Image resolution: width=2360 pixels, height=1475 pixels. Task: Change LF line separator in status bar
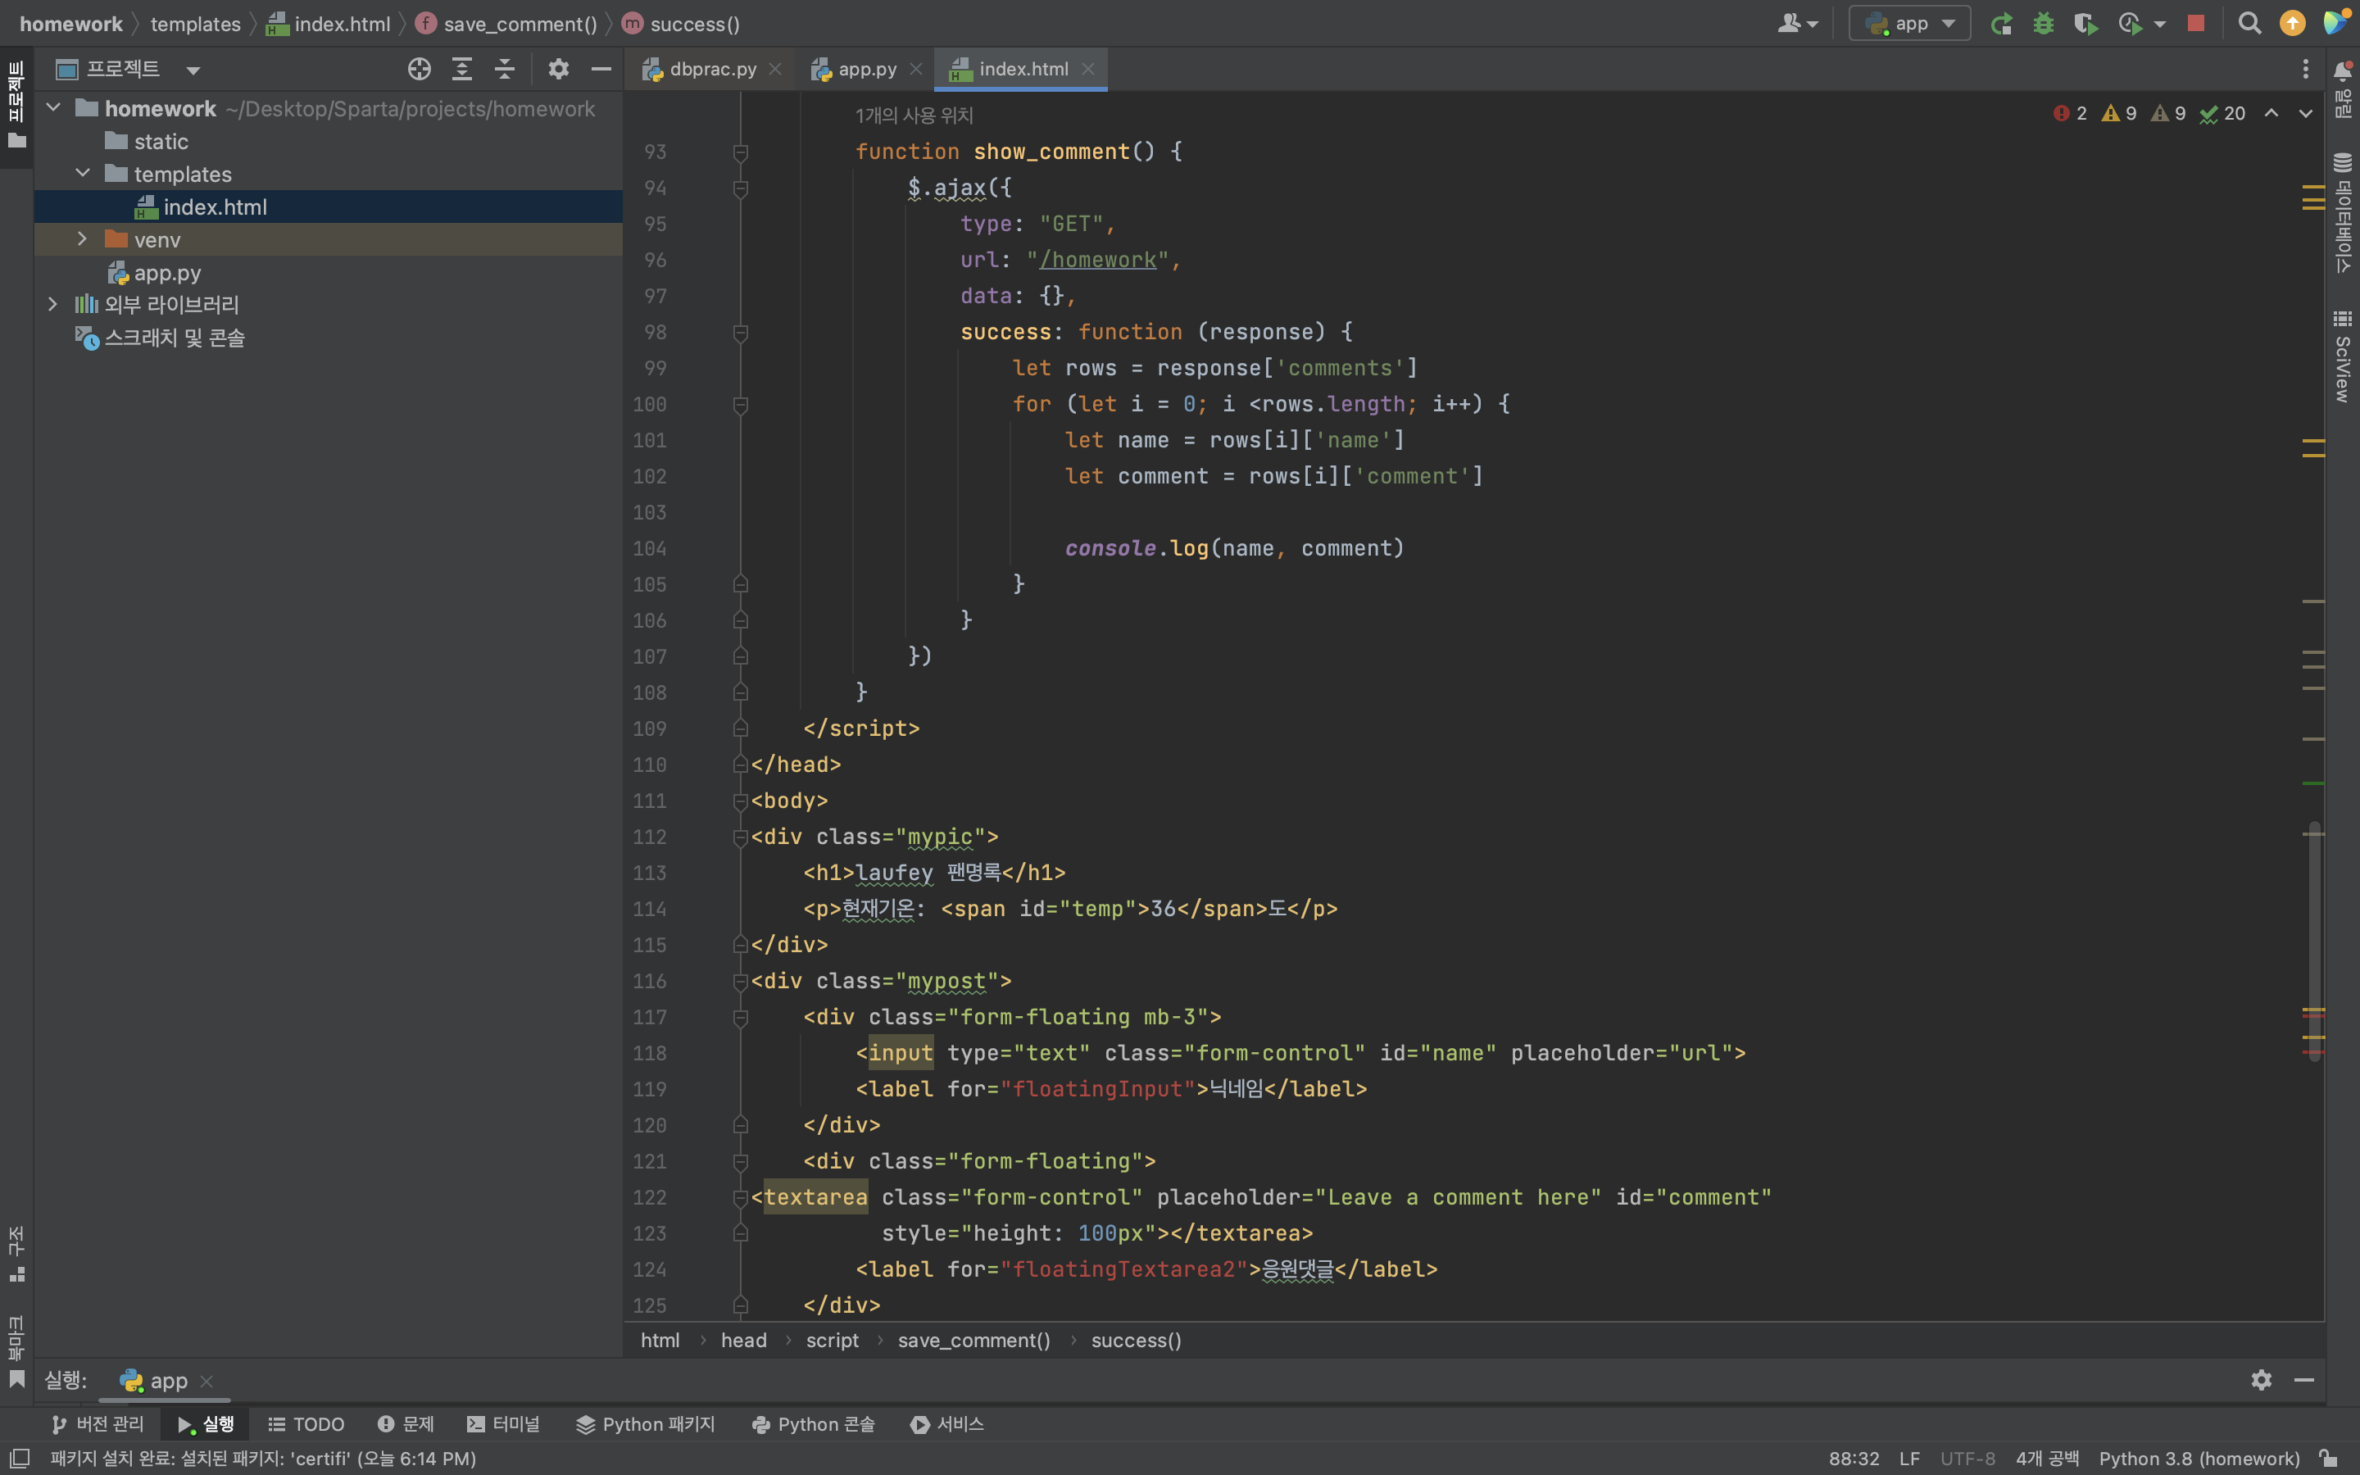tap(1909, 1458)
